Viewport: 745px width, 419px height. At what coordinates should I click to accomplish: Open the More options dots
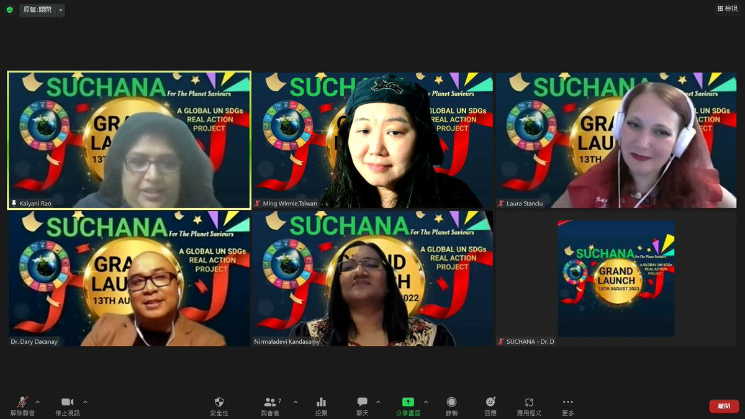coord(568,406)
